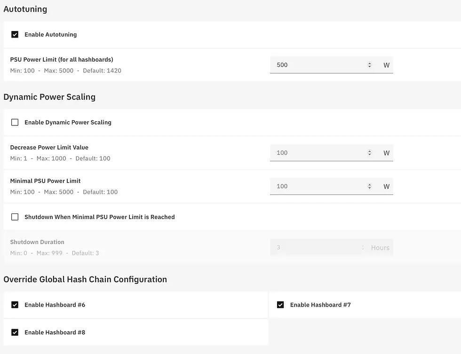Uncheck Enable Hashboard #7
Image resolution: width=461 pixels, height=354 pixels.
pos(280,305)
